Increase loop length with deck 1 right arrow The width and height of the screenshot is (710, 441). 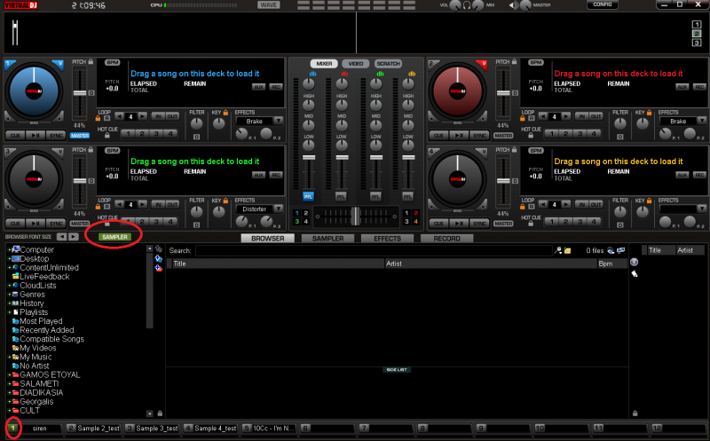click(x=143, y=117)
